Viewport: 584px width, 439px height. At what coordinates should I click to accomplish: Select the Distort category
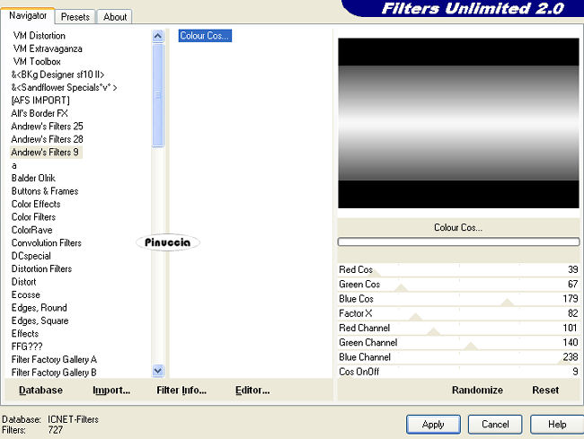(24, 282)
